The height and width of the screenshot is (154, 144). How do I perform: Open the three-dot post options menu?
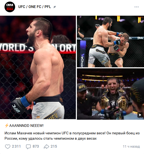tap(137, 7)
